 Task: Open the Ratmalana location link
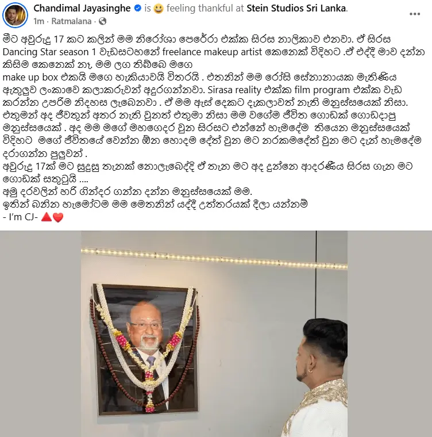point(71,21)
